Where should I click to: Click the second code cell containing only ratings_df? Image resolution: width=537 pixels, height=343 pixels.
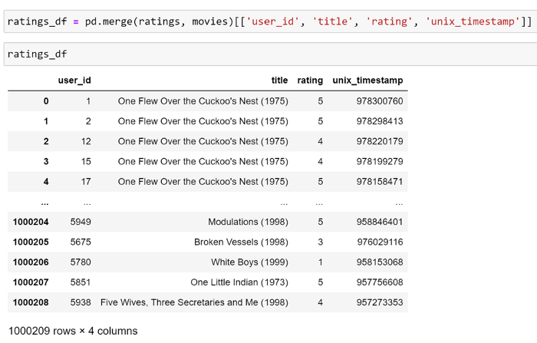click(x=268, y=54)
